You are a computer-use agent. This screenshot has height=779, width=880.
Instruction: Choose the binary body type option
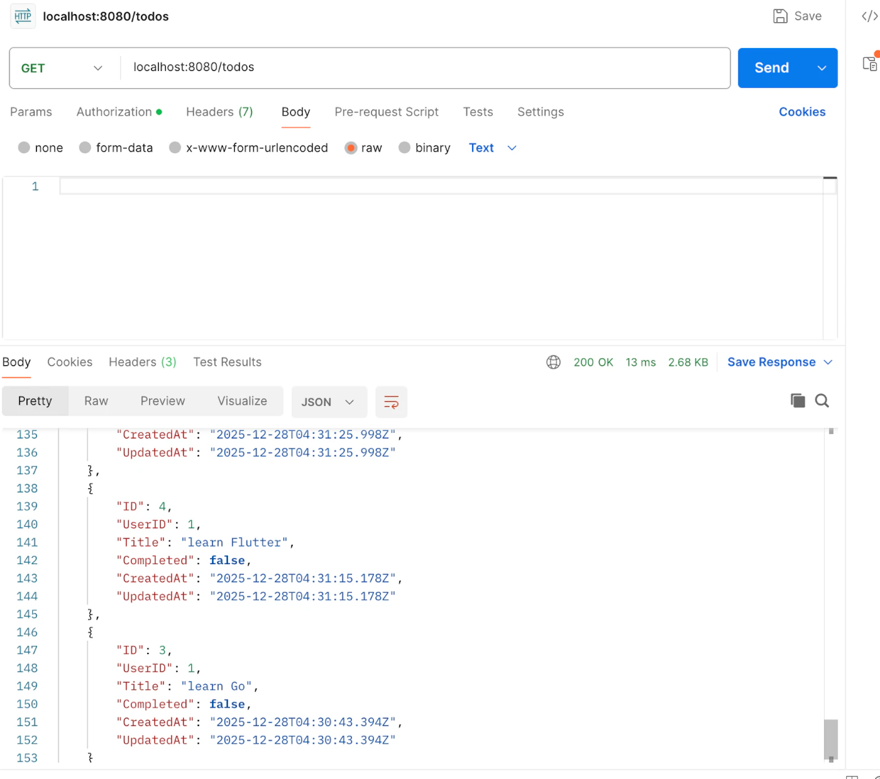(404, 148)
